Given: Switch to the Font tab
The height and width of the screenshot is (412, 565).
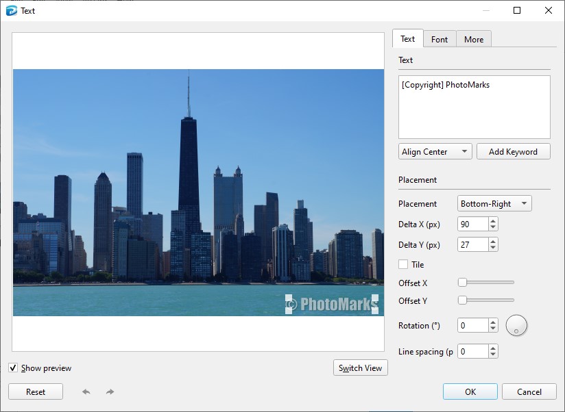Looking at the screenshot, I should tap(440, 40).
